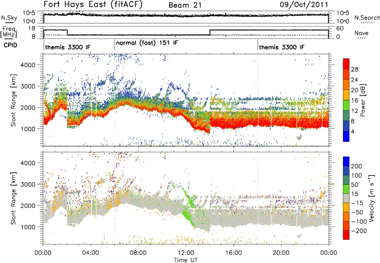Pick the blue top segment of Velocity colorbar
This screenshot has width=380, height=263.
click(346, 161)
